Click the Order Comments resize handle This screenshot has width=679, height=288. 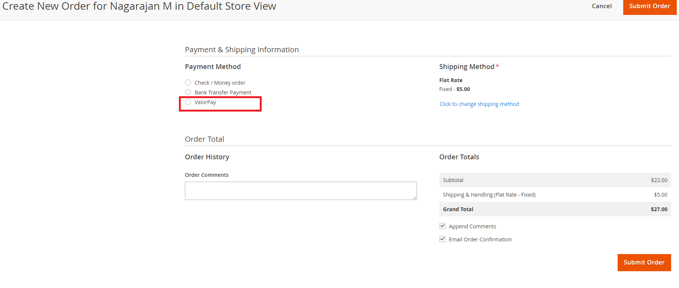point(415,198)
